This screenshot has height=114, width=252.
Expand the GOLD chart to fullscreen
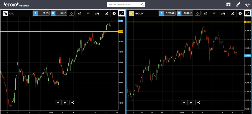click(x=247, y=13)
